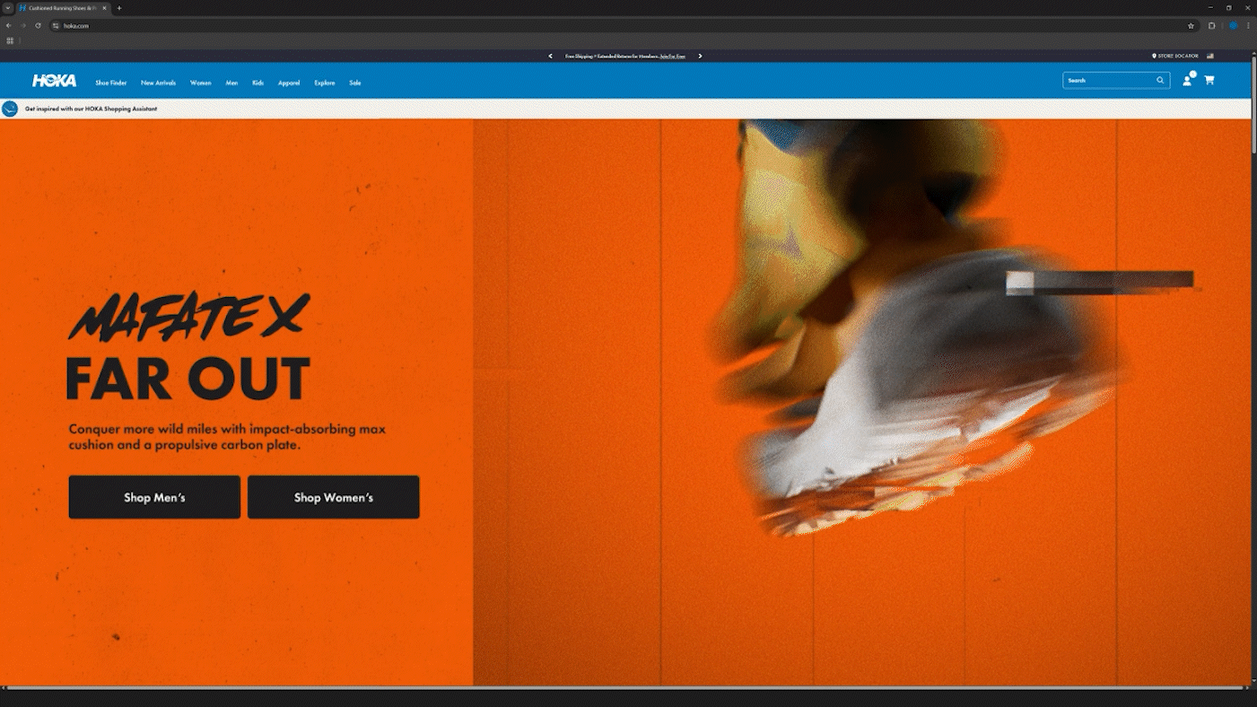Viewport: 1257px width, 707px height.
Task: Click the horizontal scrollbar at bottom
Action: click(625, 688)
